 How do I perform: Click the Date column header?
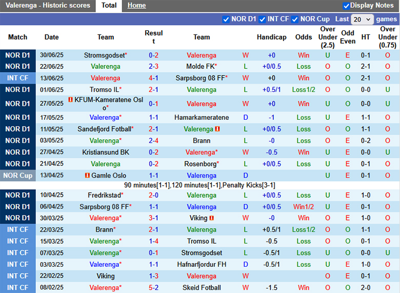pos(51,38)
